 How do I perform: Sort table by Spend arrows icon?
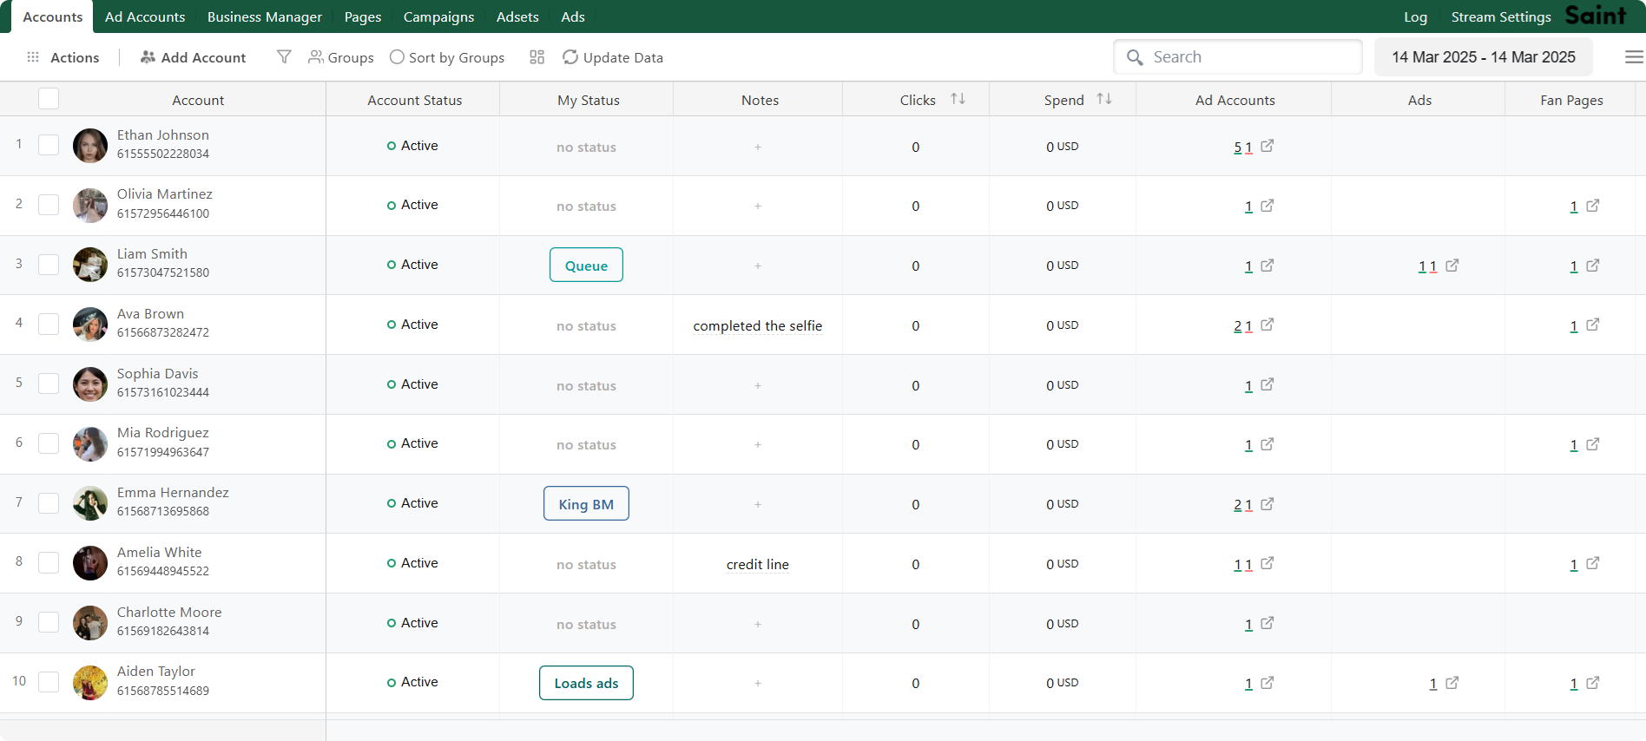pos(1103,99)
